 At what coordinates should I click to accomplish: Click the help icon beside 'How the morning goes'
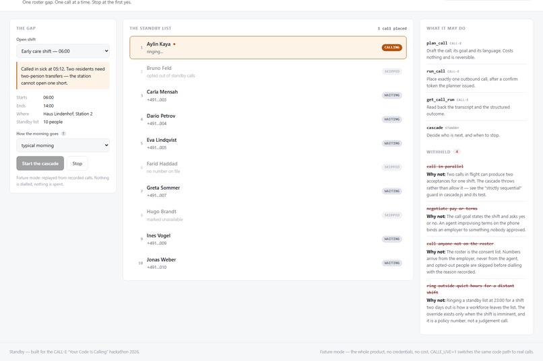[x=63, y=134]
